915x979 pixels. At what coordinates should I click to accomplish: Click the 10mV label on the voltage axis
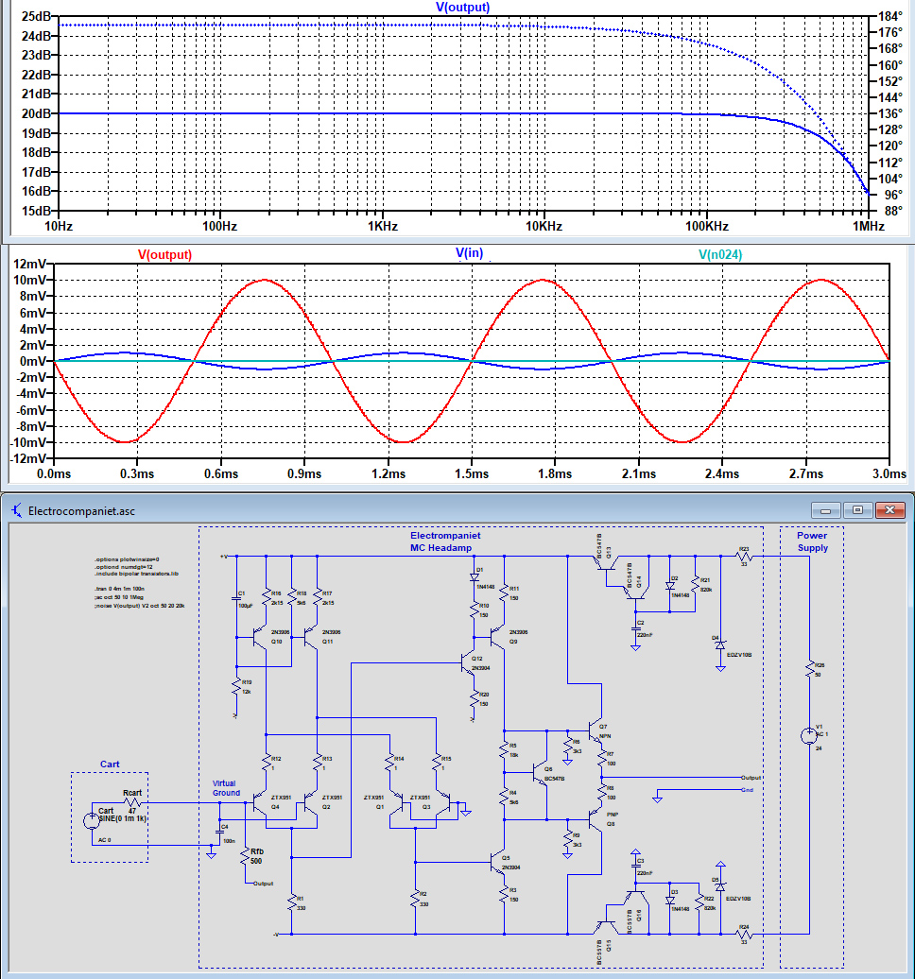pos(30,280)
